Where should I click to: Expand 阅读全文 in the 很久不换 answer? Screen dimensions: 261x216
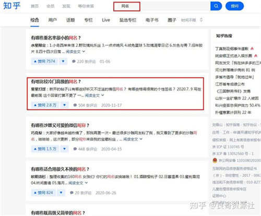[x=78, y=183]
